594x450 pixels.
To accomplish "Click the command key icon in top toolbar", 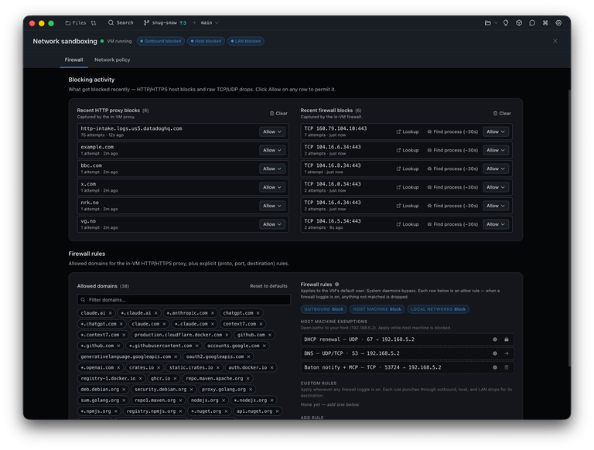I will click(545, 23).
